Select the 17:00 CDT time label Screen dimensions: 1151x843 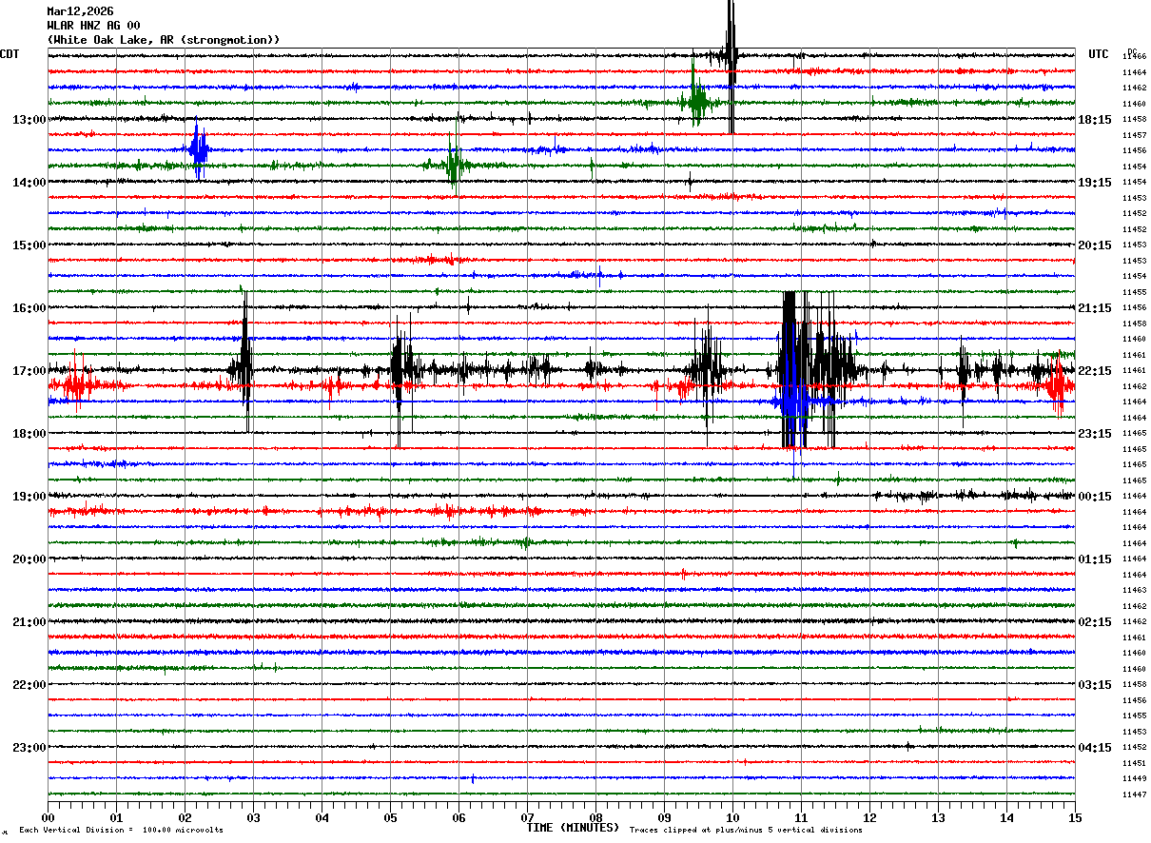click(29, 371)
